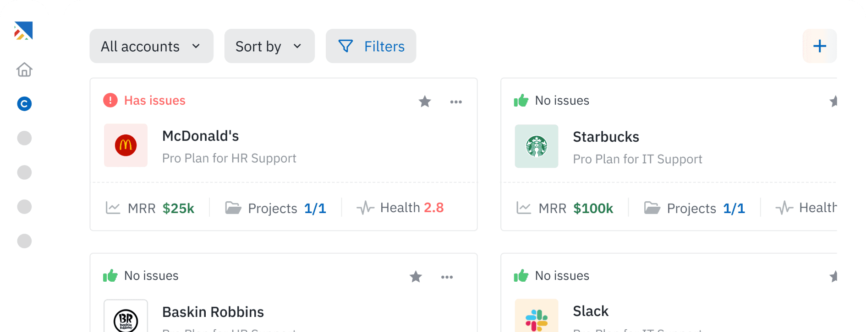
Task: Click the funnel icon in Filters
Action: pyautogui.click(x=345, y=46)
